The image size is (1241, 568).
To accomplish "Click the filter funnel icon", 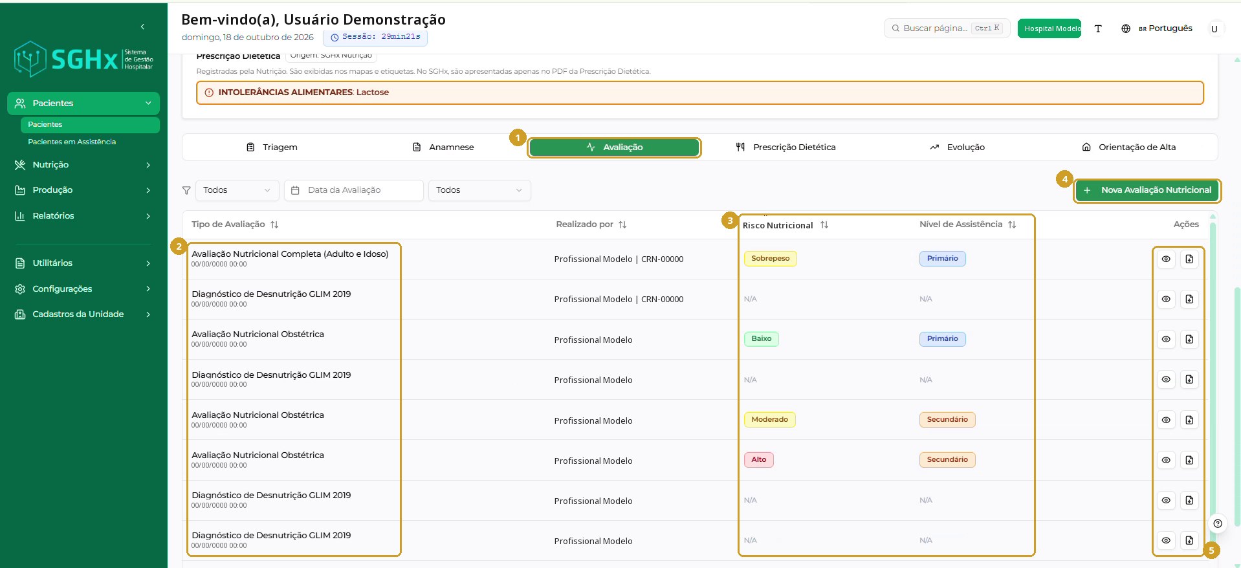I will tap(186, 190).
